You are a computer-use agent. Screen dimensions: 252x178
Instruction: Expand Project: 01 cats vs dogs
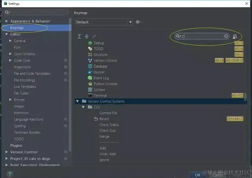point(7,158)
